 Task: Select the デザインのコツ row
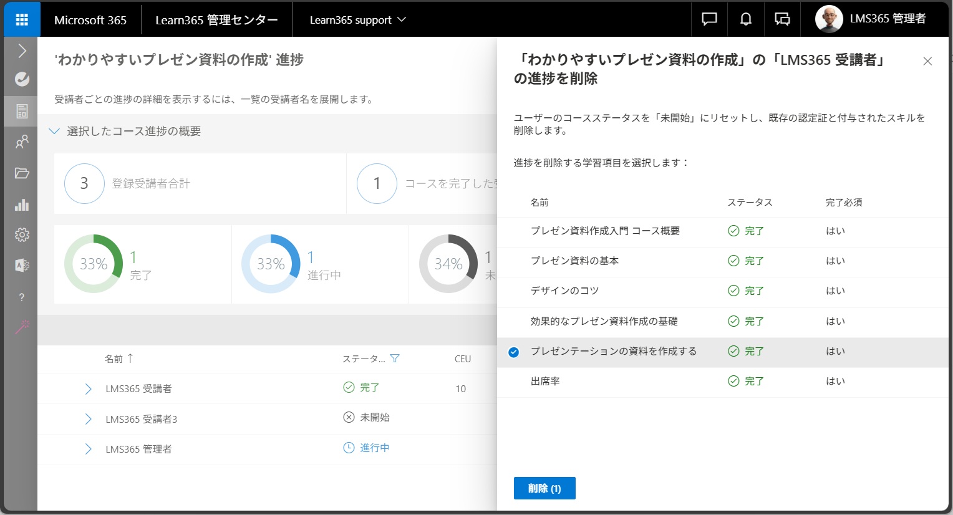pyautogui.click(x=723, y=291)
